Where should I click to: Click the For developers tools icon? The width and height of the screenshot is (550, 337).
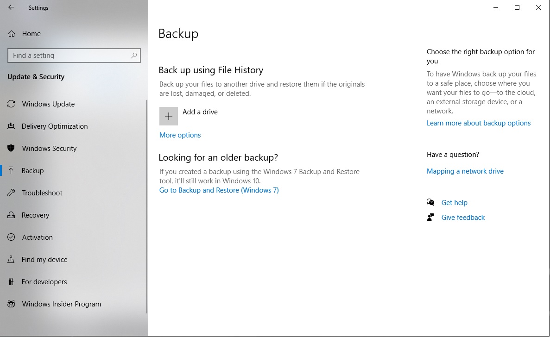(11, 281)
